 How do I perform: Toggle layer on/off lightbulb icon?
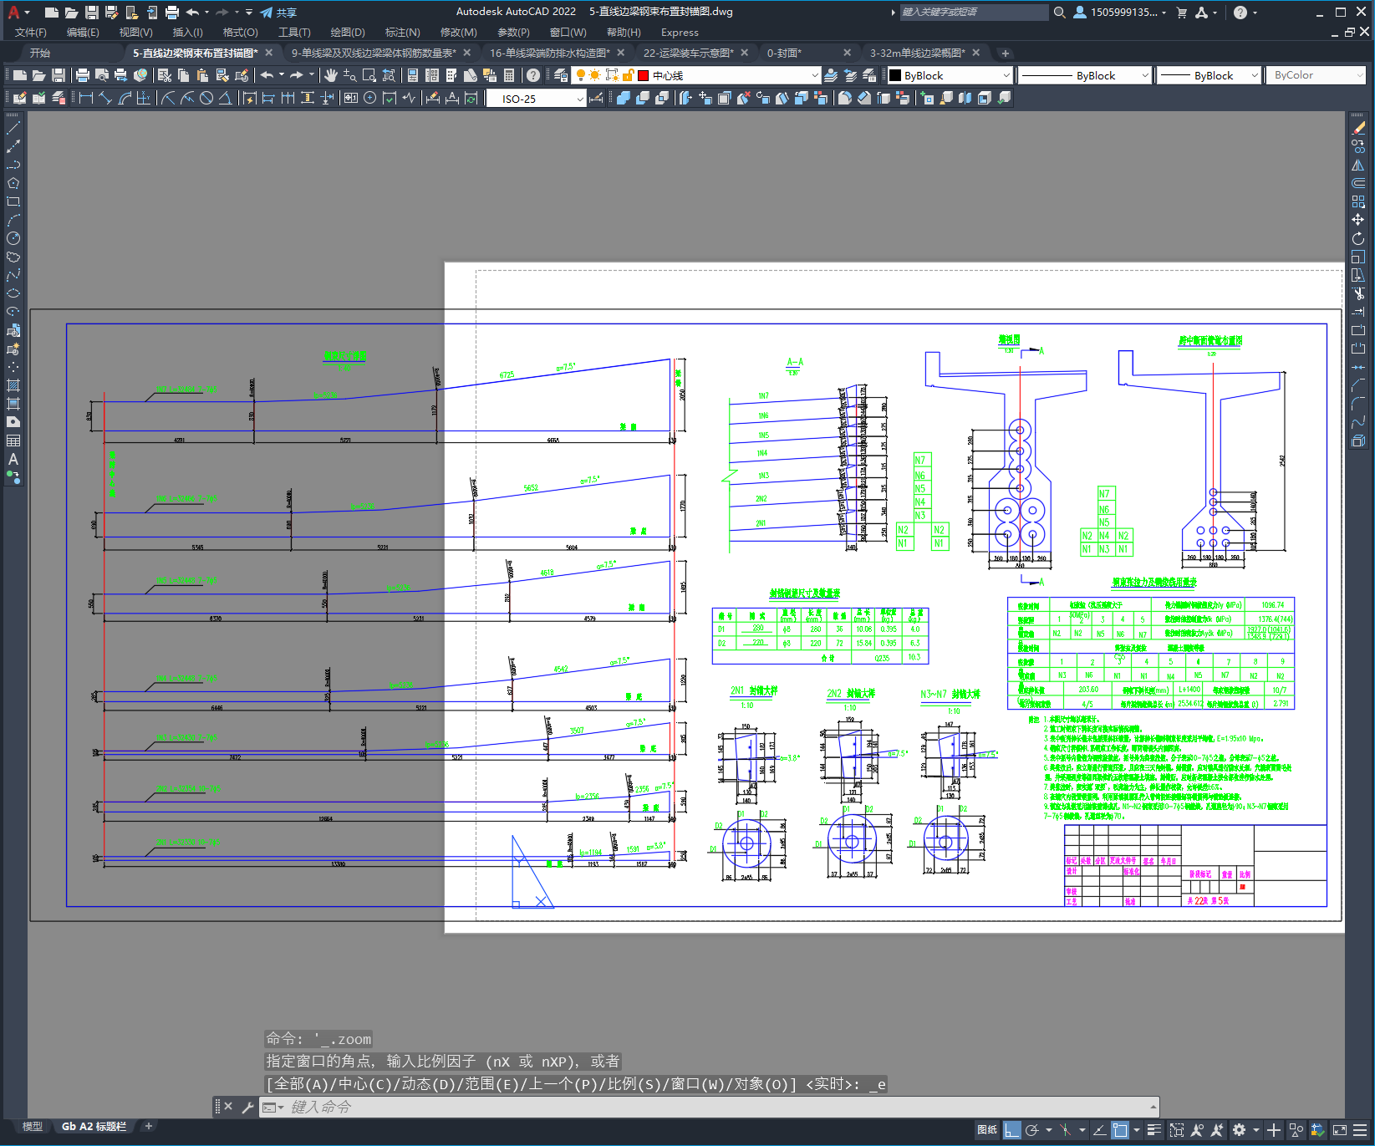coord(580,75)
